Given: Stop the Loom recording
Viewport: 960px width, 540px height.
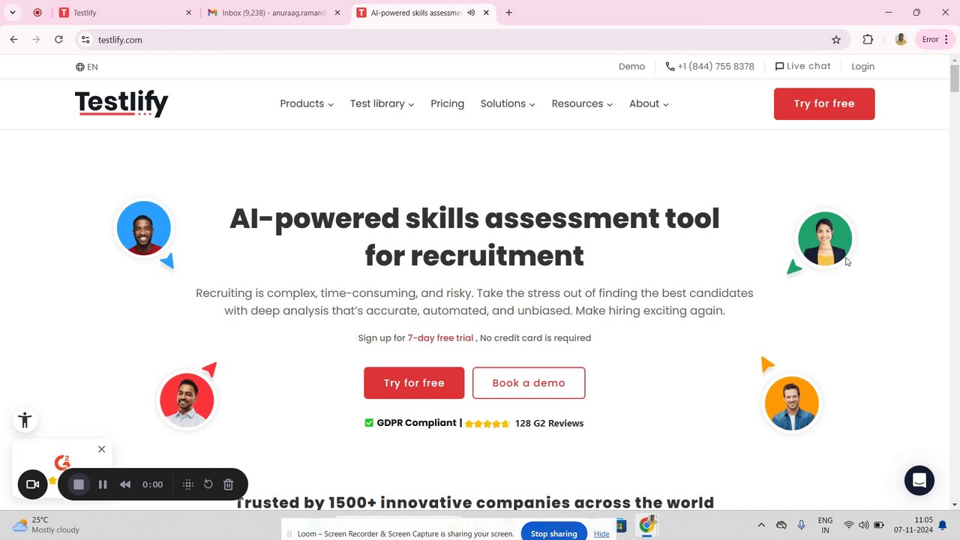Looking at the screenshot, I should [x=78, y=484].
